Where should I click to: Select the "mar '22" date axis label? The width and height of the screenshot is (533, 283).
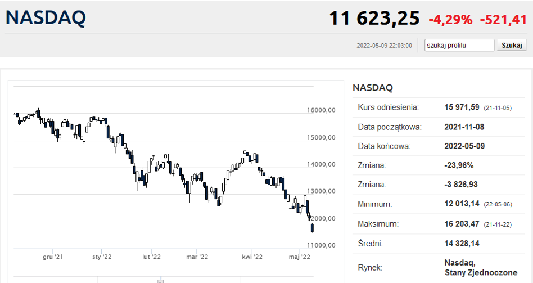[x=197, y=257]
